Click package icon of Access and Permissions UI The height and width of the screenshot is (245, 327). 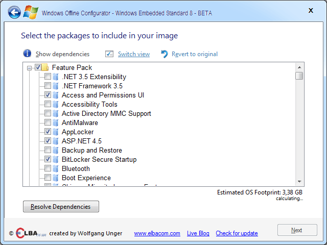pos(56,95)
